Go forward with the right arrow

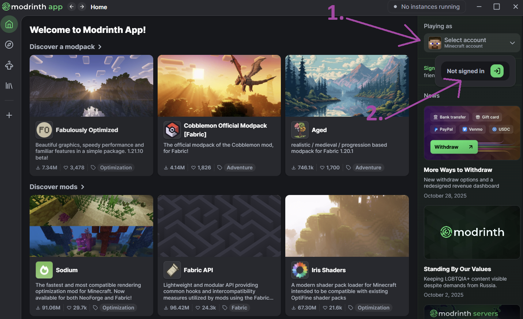82,7
